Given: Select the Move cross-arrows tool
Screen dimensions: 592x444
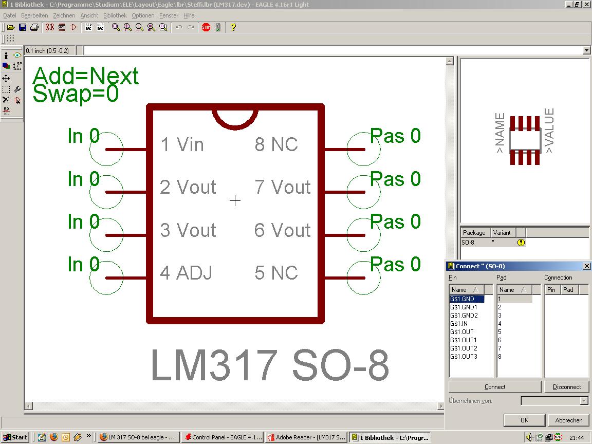Looking at the screenshot, I should [6, 79].
